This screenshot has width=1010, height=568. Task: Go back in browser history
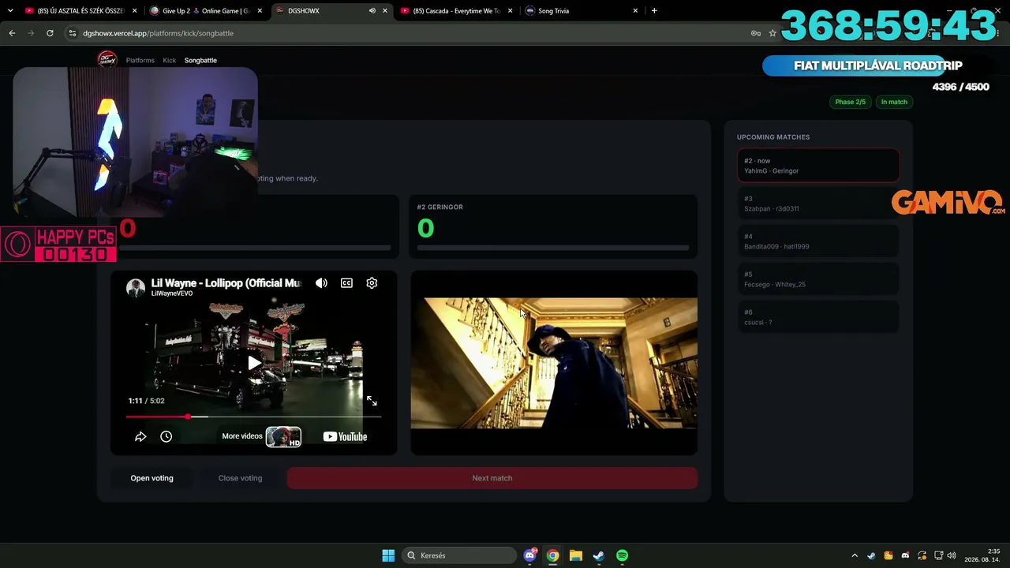(12, 33)
